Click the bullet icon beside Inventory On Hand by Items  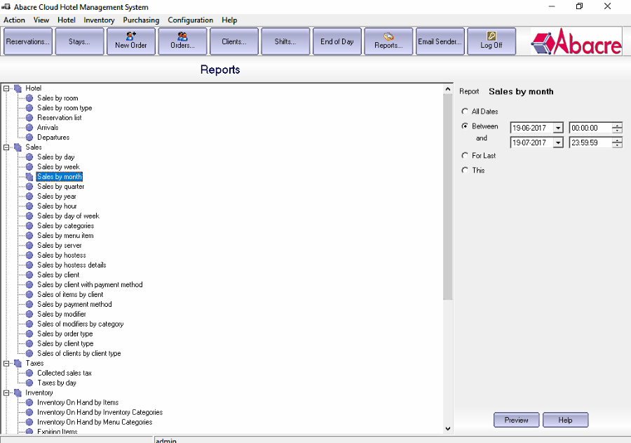(x=29, y=402)
